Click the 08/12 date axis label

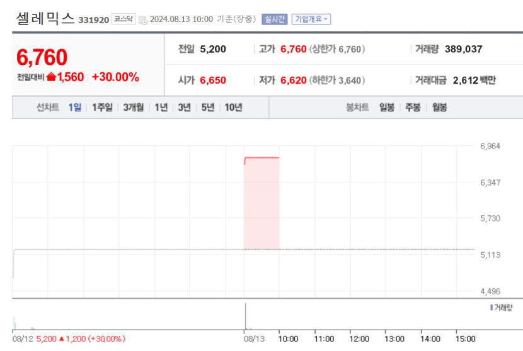pyautogui.click(x=23, y=339)
